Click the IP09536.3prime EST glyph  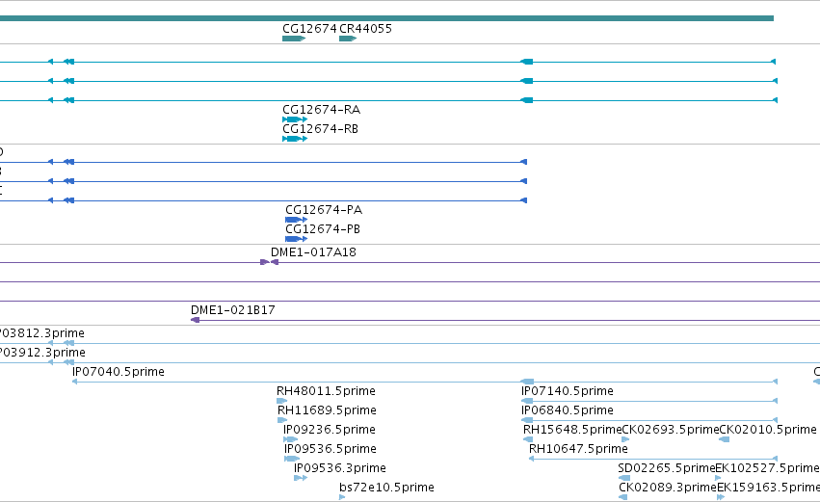click(x=301, y=478)
